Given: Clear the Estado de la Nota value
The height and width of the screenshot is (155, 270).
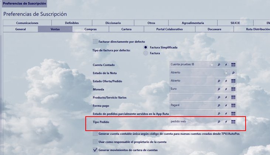Looking at the screenshot, I should (226, 73).
